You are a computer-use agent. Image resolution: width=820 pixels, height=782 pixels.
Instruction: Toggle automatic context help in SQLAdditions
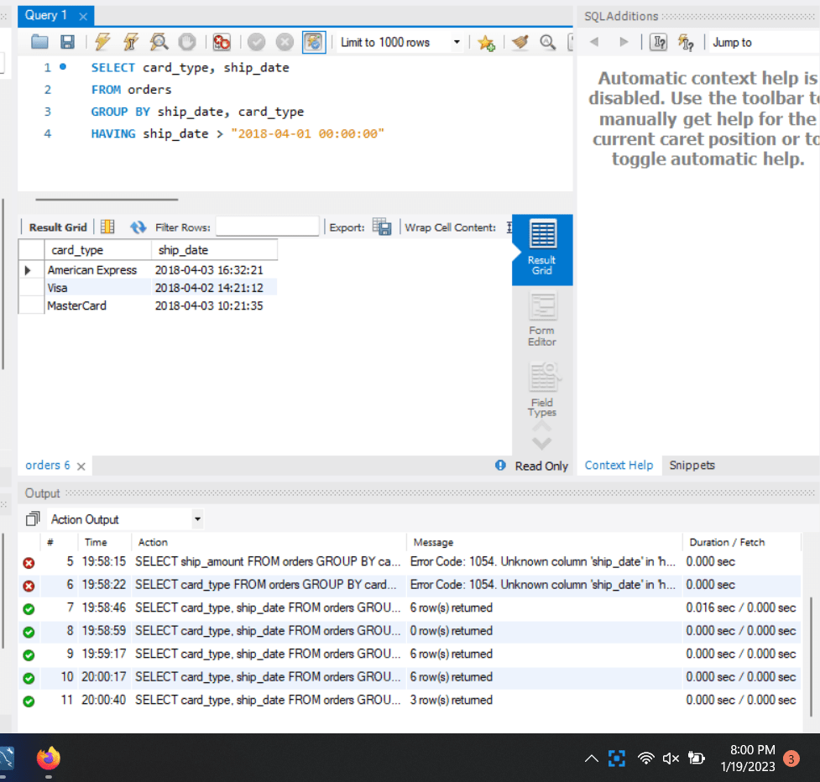(686, 42)
